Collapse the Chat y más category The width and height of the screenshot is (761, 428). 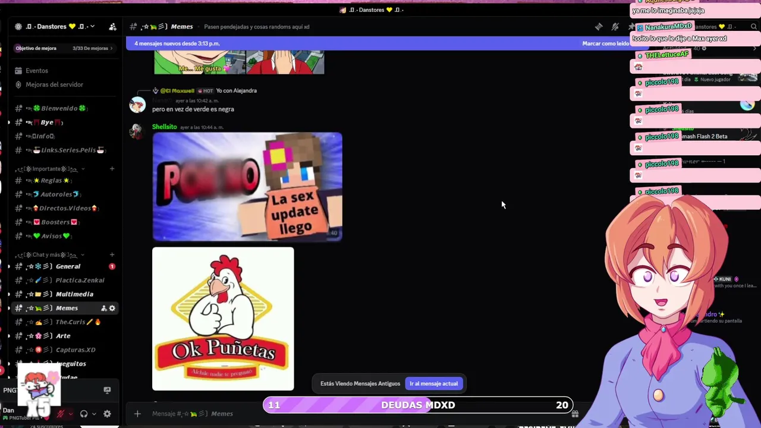[x=50, y=255]
